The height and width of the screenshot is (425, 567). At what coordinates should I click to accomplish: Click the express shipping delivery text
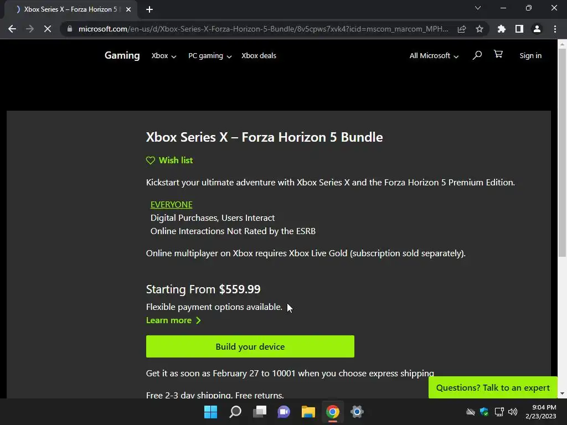tap(290, 374)
